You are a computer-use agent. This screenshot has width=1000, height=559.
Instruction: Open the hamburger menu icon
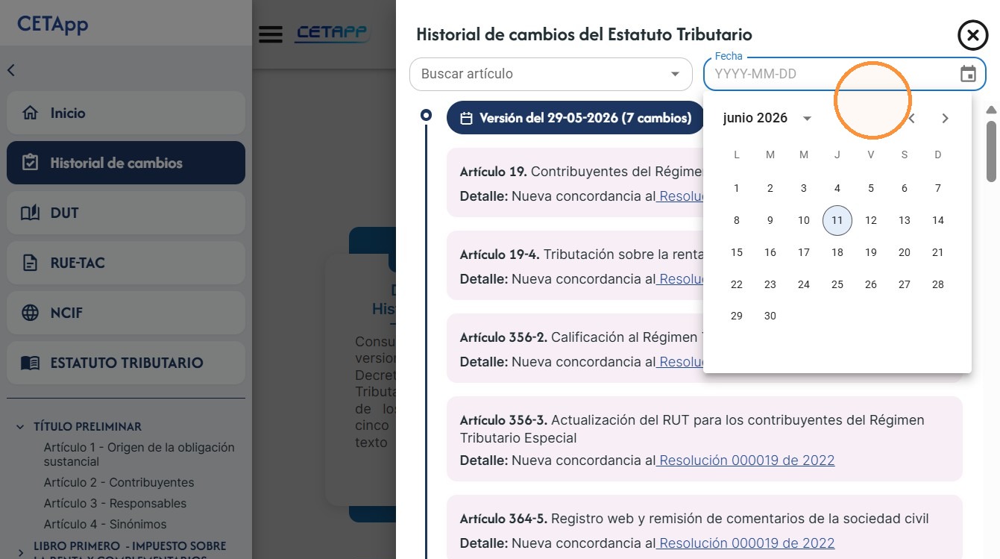(x=271, y=34)
